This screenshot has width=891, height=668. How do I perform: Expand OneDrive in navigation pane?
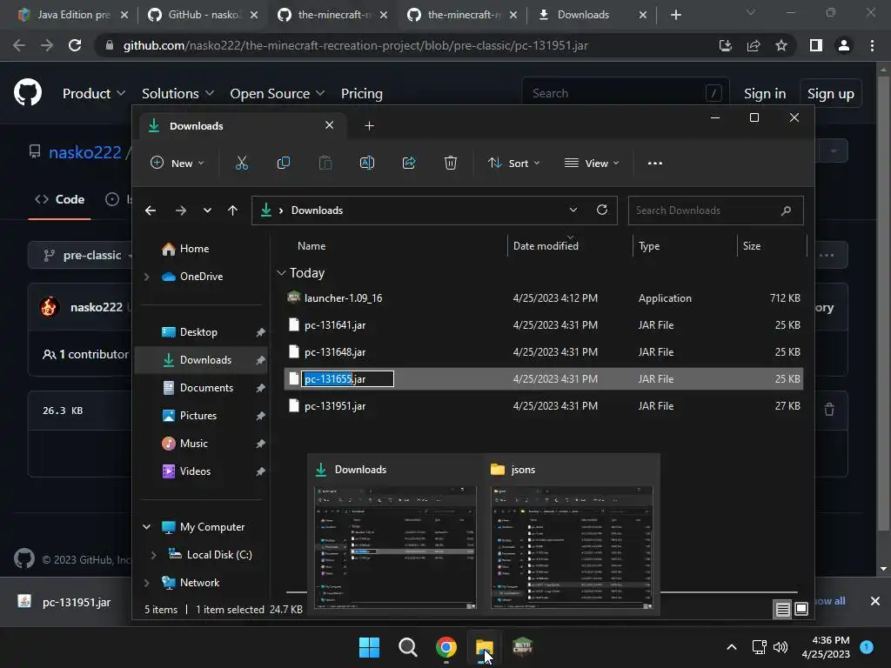point(146,277)
